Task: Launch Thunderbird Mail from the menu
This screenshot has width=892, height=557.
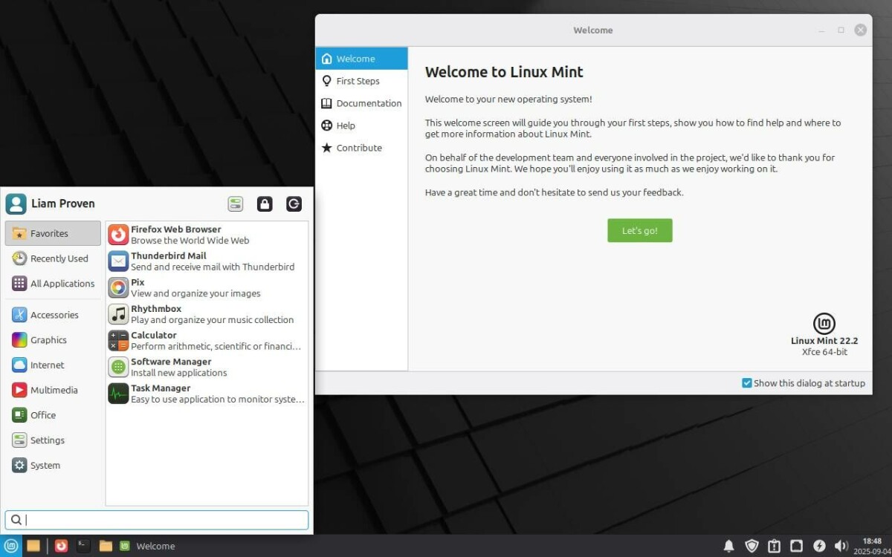Action: (207, 261)
